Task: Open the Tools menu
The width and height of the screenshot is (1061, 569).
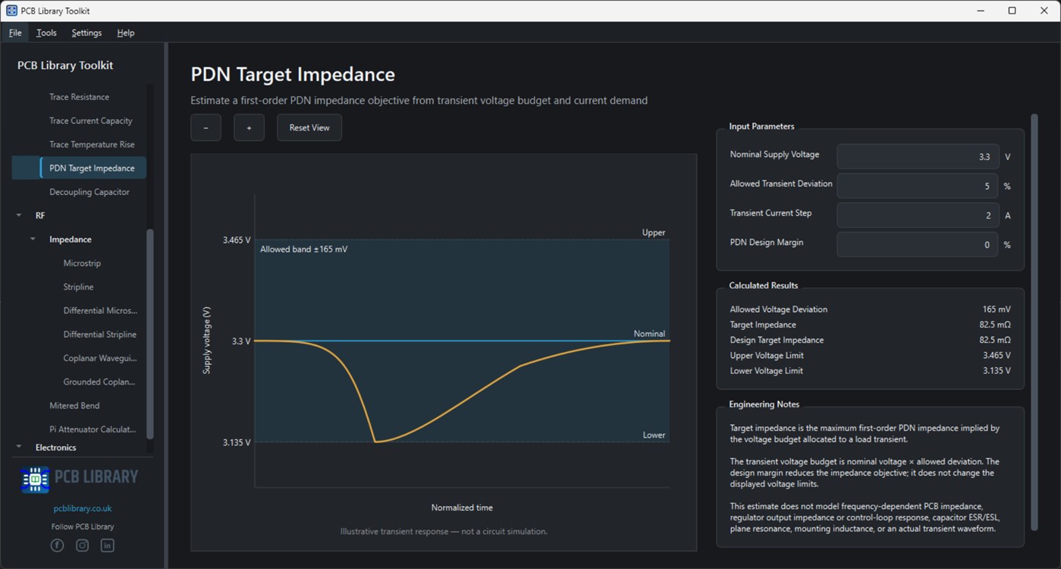Action: (46, 33)
